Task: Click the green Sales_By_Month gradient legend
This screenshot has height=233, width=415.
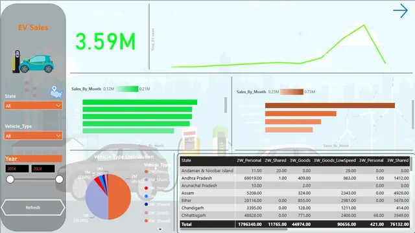Action: tap(127, 89)
